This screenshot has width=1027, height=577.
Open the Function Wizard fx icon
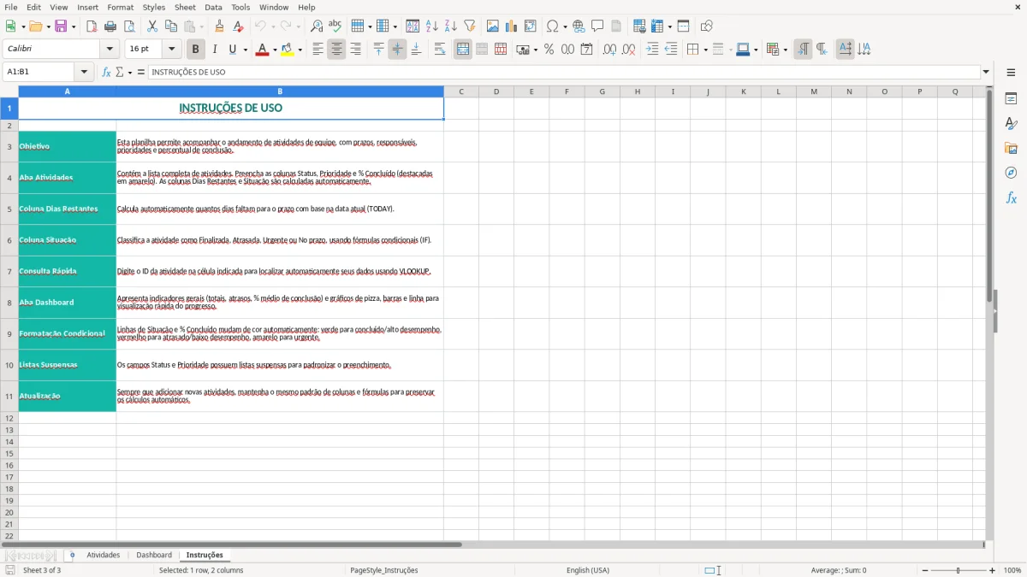[107, 72]
